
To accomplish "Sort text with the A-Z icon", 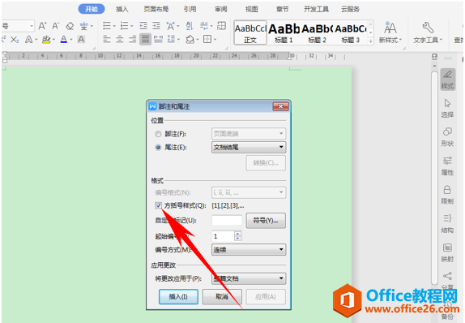I will tap(190, 26).
